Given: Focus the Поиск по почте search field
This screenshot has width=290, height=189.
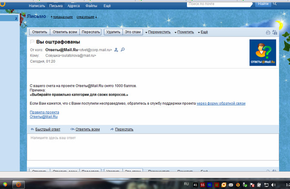Looking at the screenshot, I should point(219,4).
